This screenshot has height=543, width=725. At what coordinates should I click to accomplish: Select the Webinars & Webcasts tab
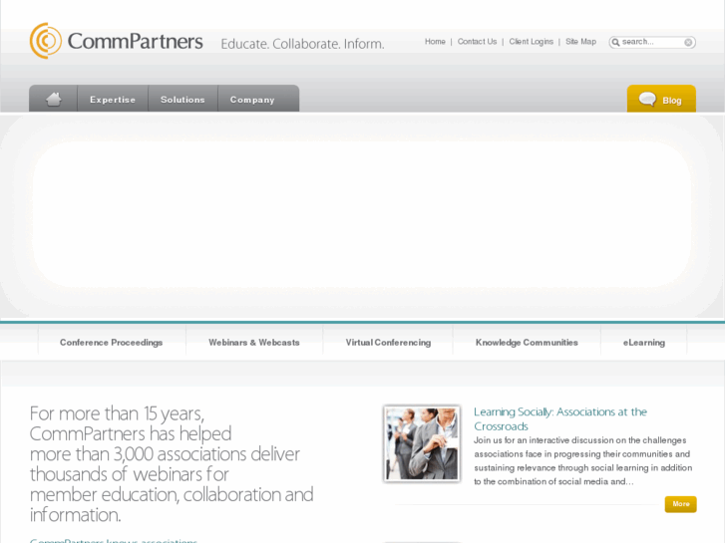coord(254,343)
